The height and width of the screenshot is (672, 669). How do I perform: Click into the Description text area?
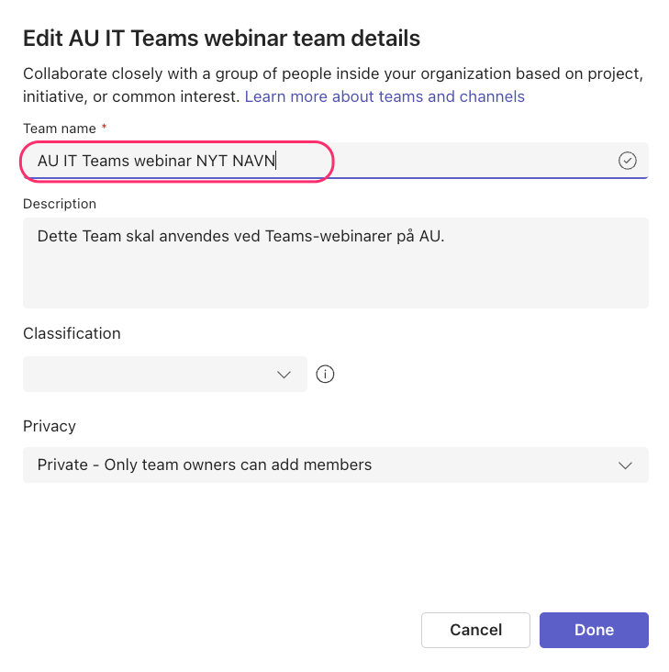tap(336, 263)
